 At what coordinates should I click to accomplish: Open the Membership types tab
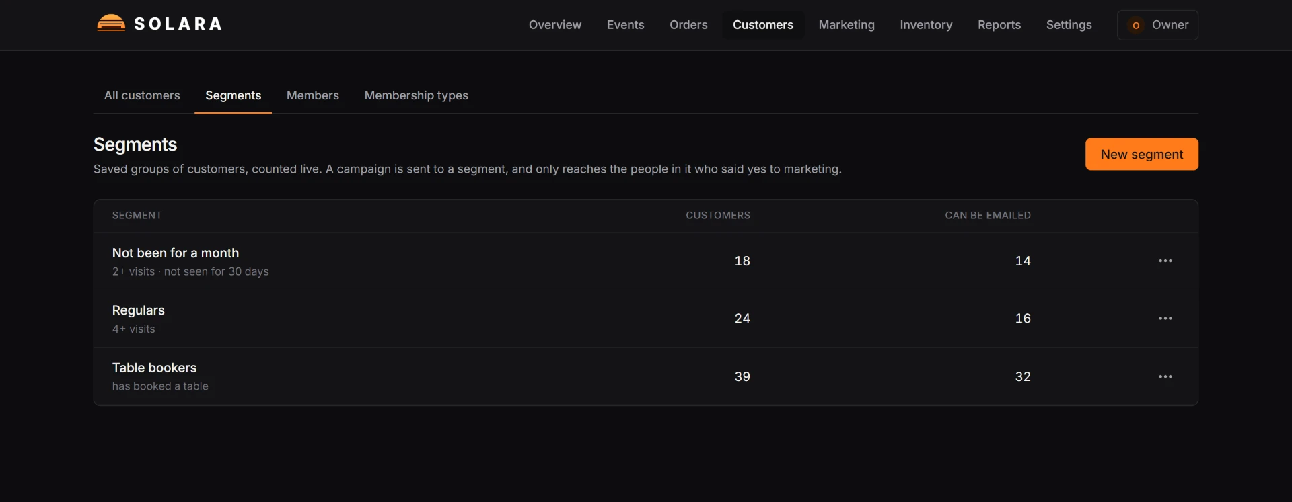416,95
